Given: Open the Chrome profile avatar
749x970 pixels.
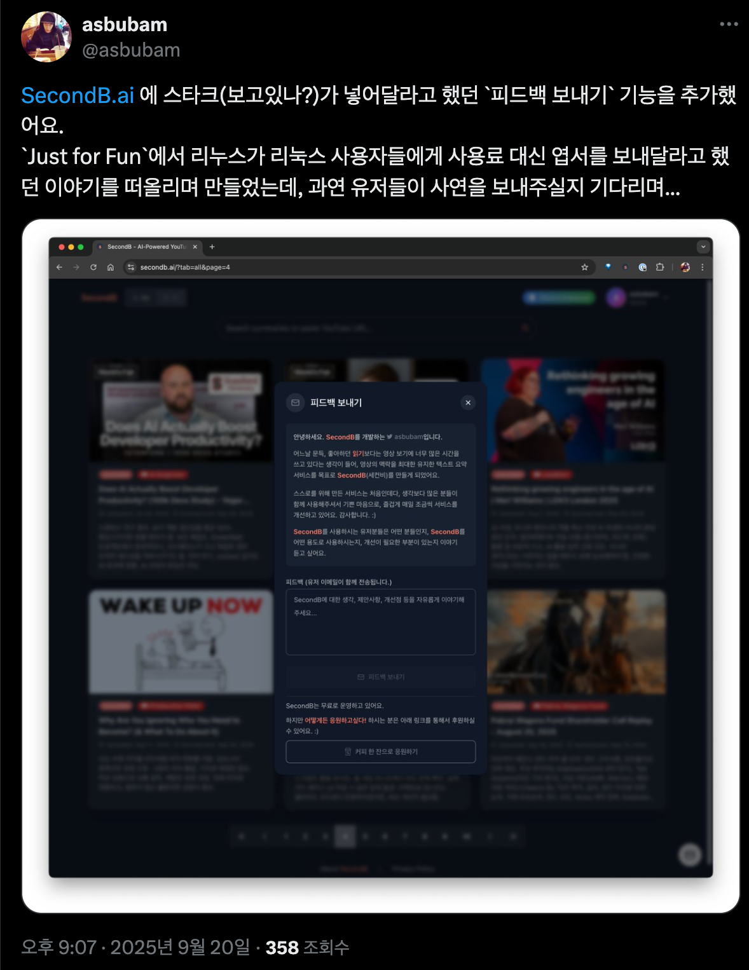Looking at the screenshot, I should click(685, 267).
